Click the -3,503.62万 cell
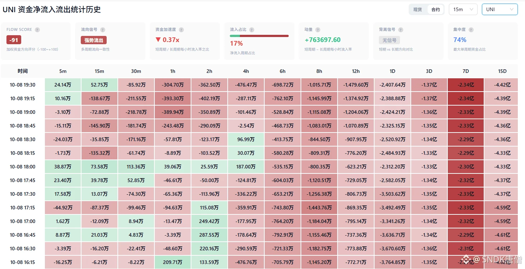525x269 pixels. click(x=392, y=194)
